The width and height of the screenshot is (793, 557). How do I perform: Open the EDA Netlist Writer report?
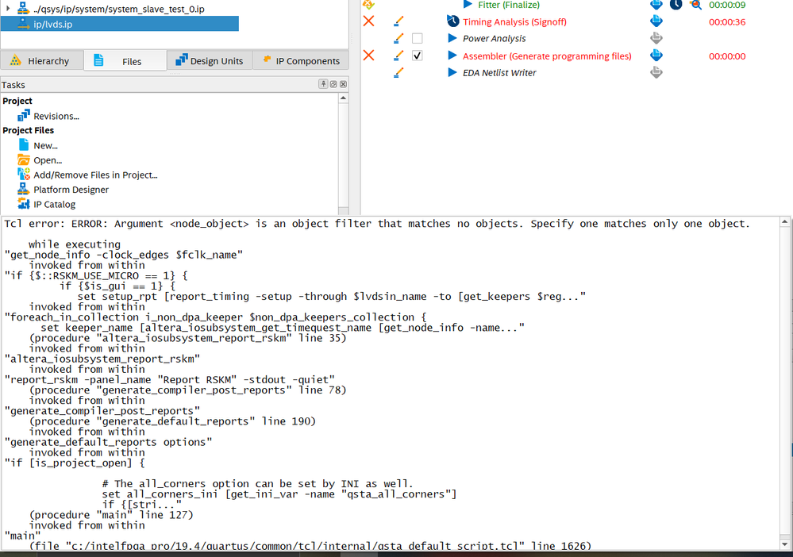tap(656, 72)
